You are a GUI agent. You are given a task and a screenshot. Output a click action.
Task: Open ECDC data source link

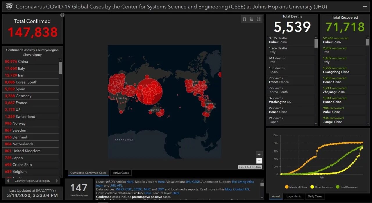(x=138, y=189)
